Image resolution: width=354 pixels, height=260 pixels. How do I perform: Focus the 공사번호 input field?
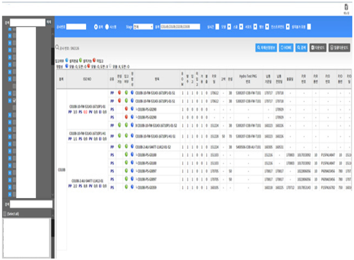tap(76, 27)
